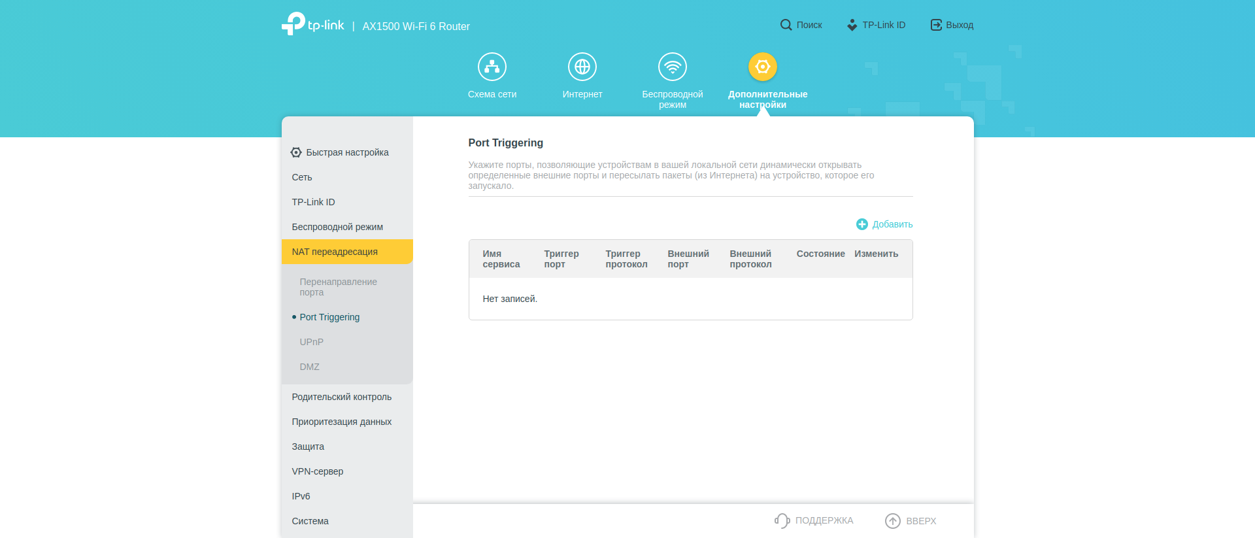Open Родительский контроль in the sidebar
This screenshot has width=1255, height=538.
341,397
